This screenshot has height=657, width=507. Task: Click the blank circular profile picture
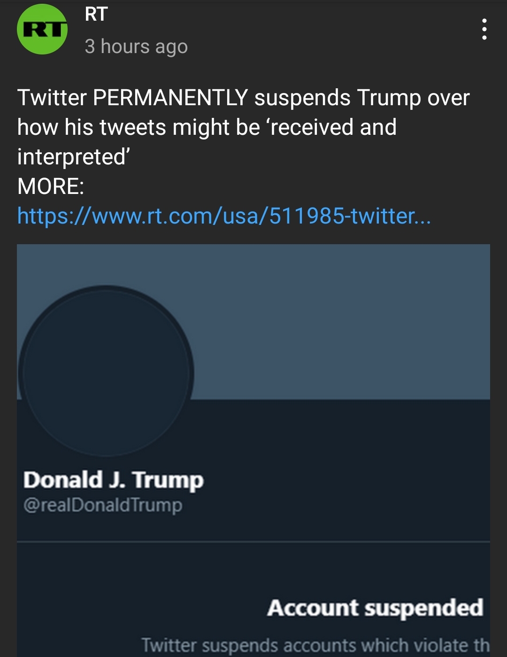point(106,371)
